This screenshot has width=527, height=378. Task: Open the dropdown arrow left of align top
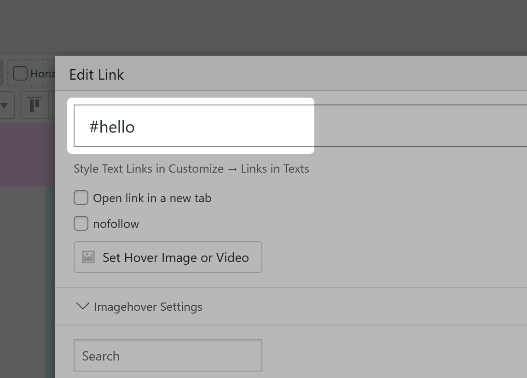6,105
